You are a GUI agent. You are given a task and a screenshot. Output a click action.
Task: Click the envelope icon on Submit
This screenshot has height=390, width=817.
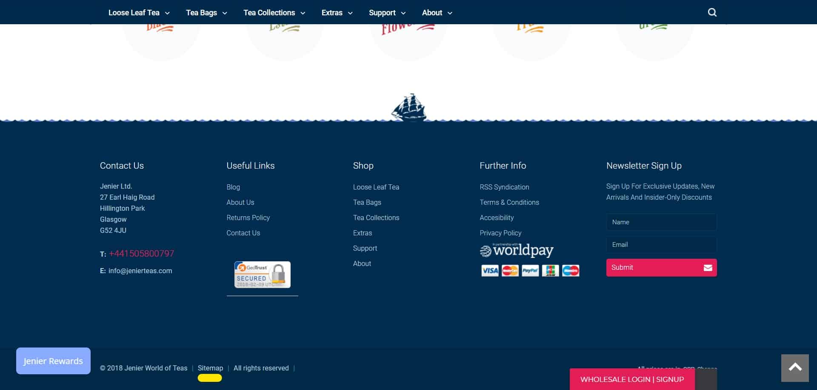pyautogui.click(x=708, y=268)
